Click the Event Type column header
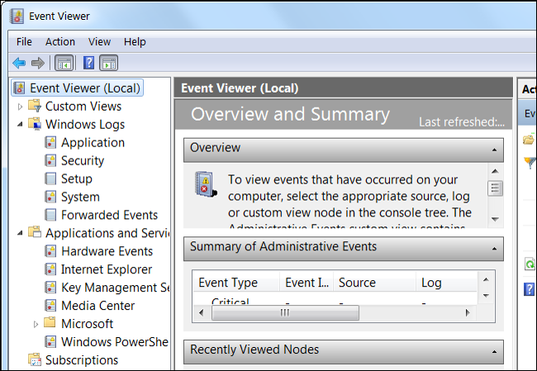This screenshot has height=371, width=537. [228, 283]
